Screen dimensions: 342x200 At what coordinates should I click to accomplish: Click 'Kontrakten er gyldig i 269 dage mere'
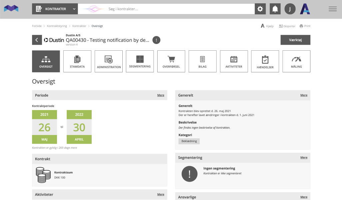pos(55,148)
